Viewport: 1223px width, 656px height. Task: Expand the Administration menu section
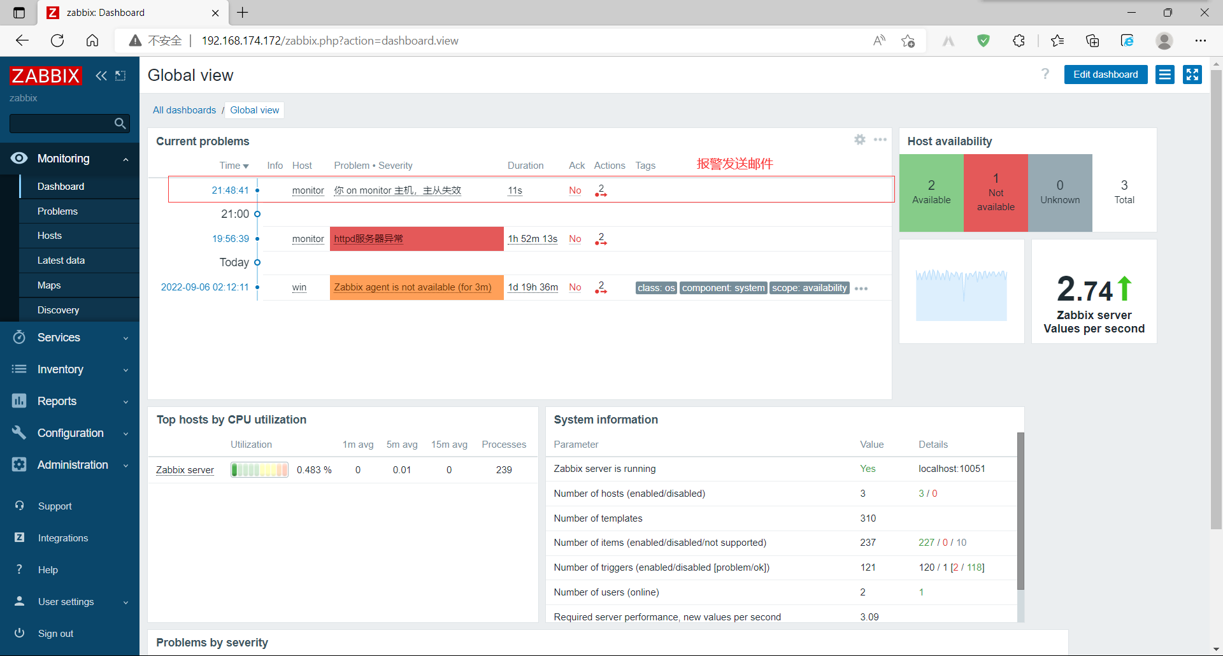point(69,465)
